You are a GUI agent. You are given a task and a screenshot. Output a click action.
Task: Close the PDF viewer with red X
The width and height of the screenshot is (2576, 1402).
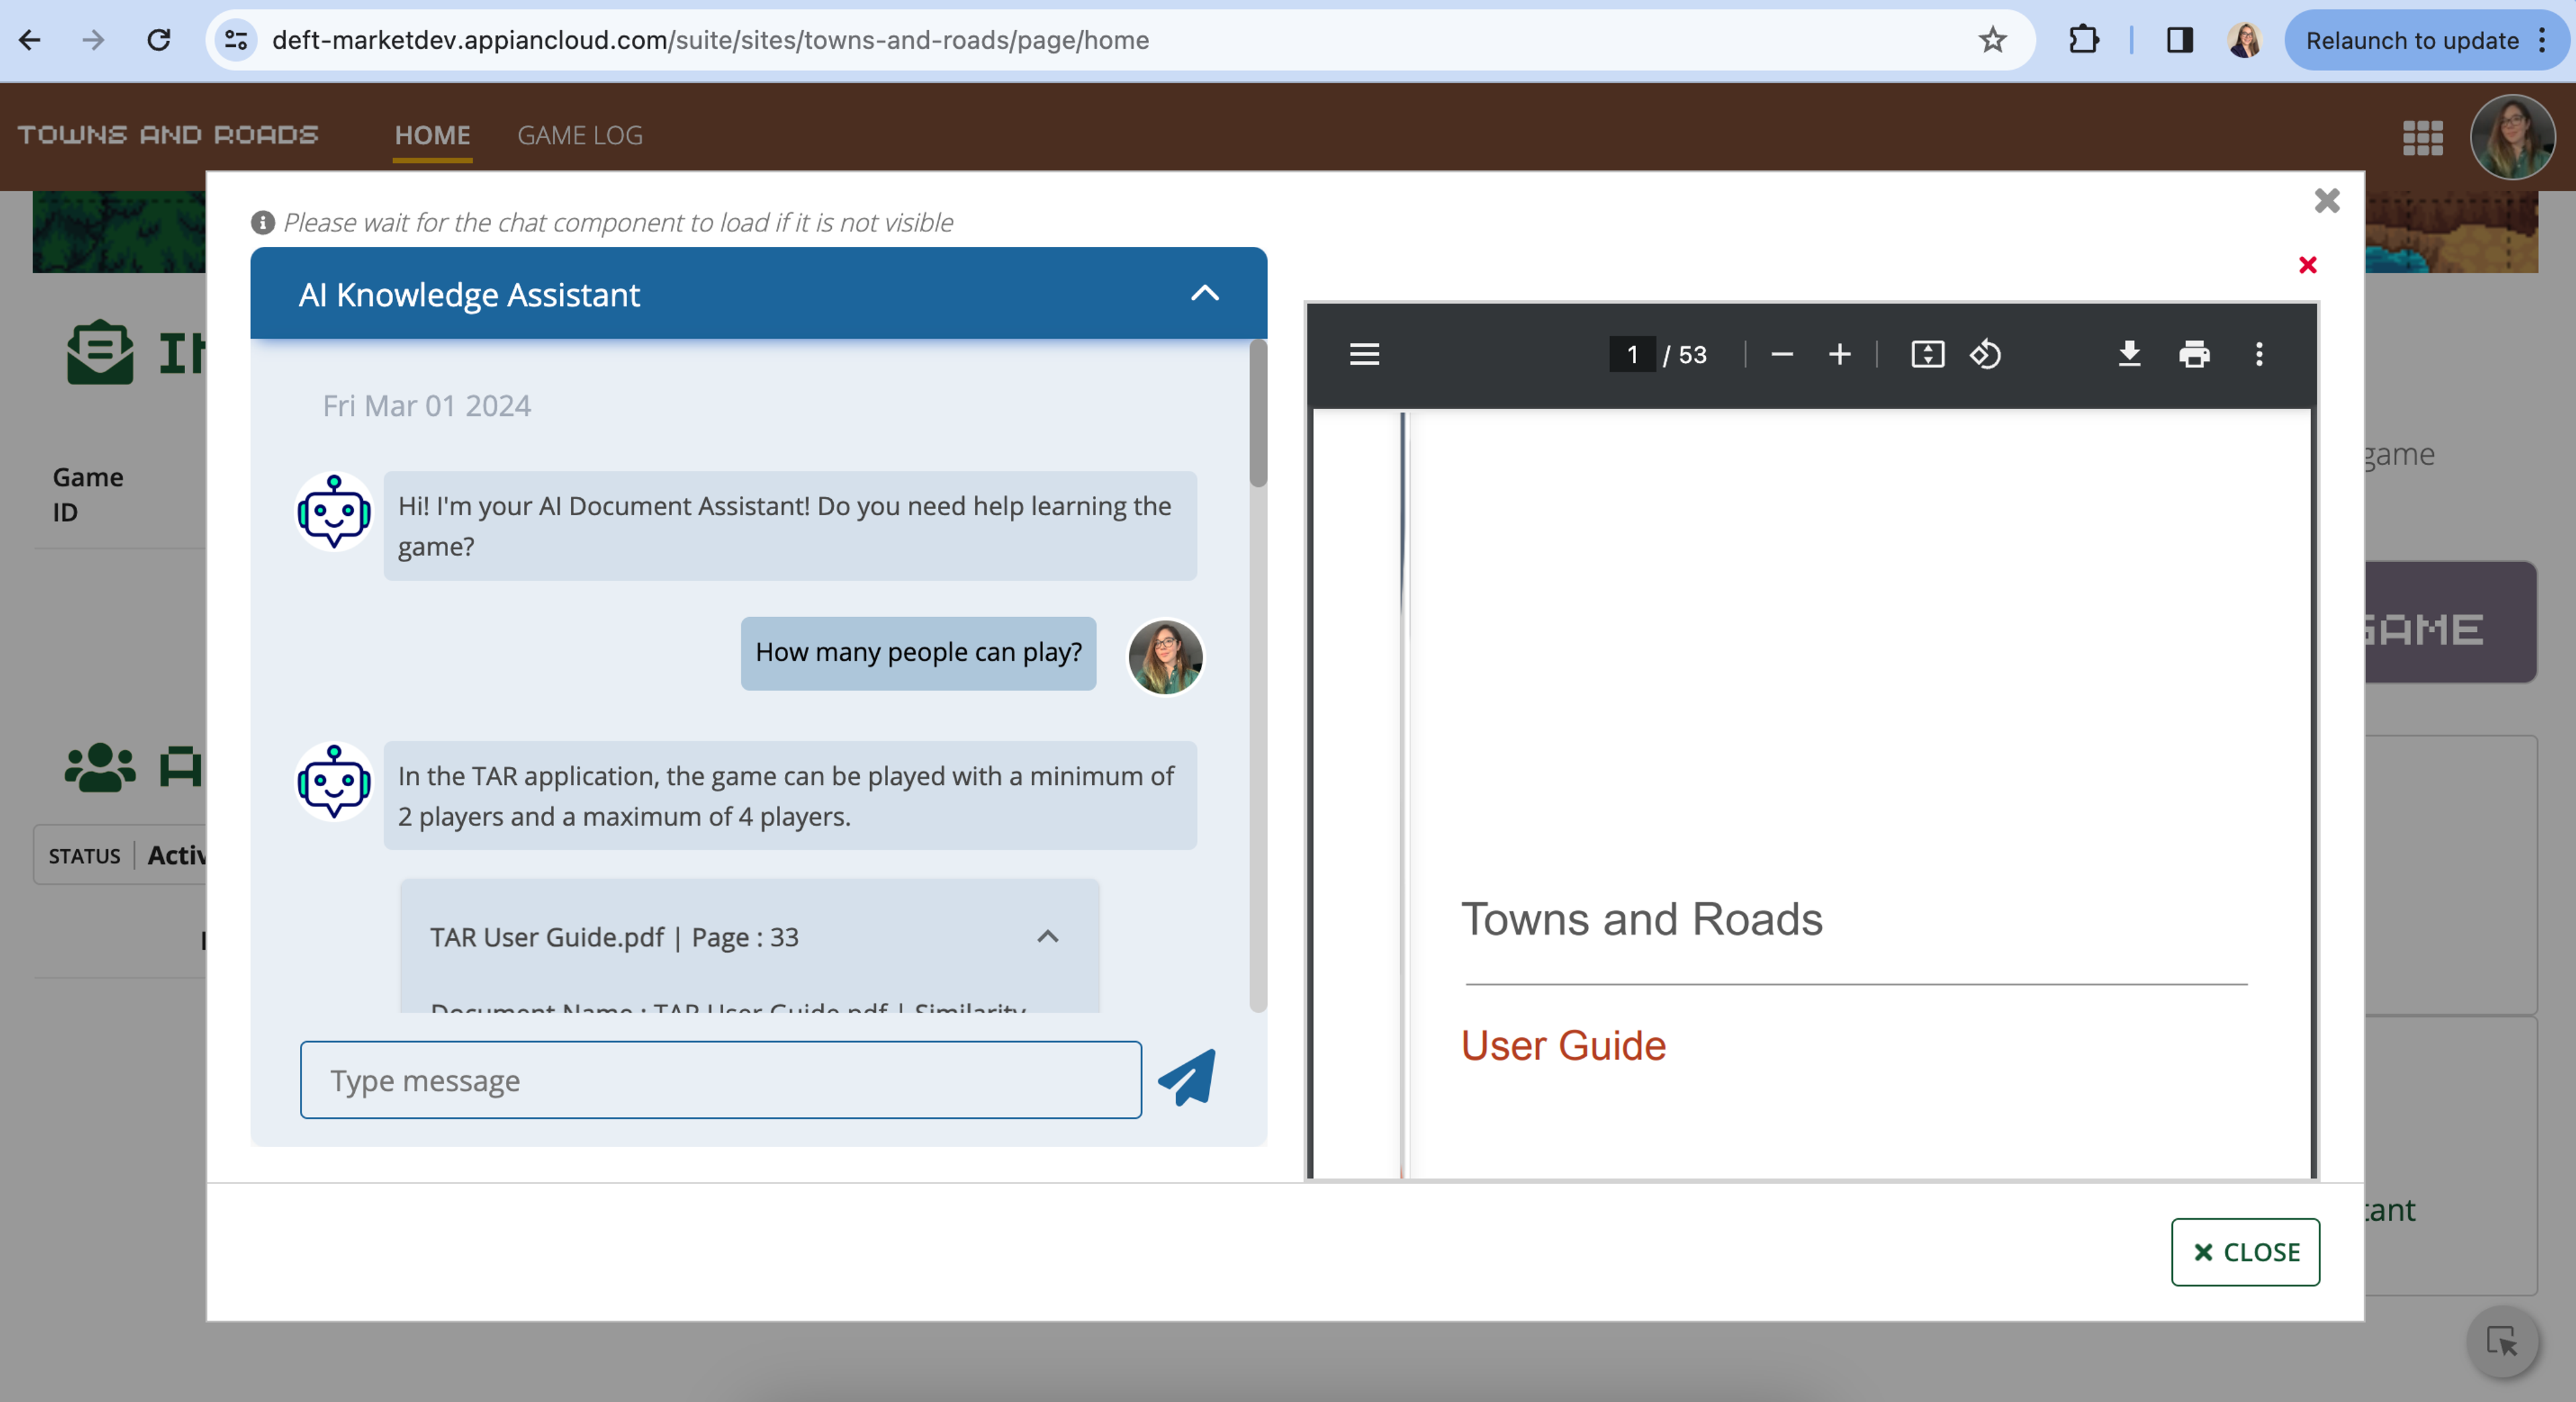click(x=2308, y=265)
